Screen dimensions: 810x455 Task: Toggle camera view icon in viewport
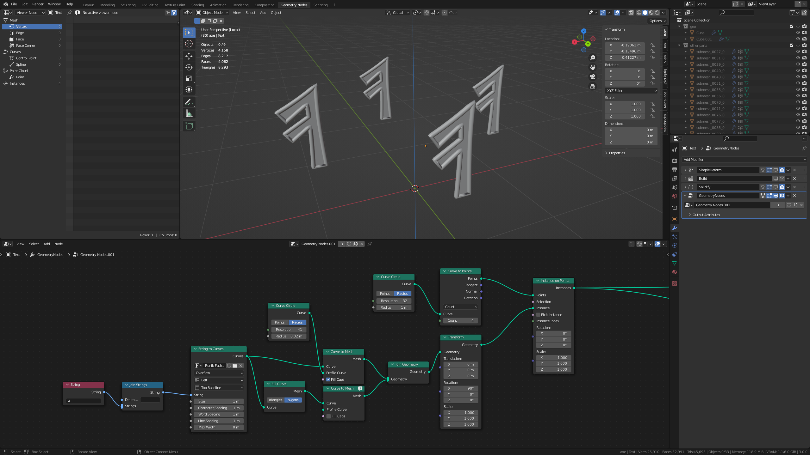593,77
